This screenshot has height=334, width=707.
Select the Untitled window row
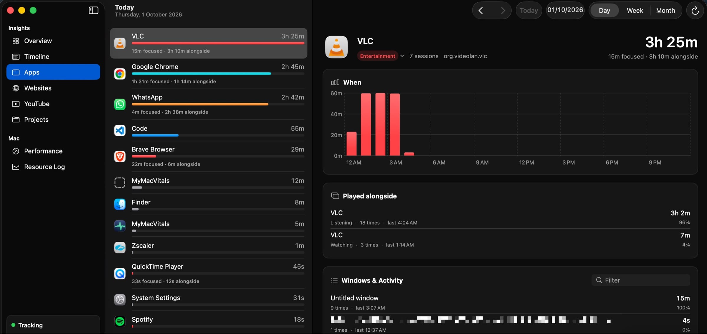click(510, 303)
